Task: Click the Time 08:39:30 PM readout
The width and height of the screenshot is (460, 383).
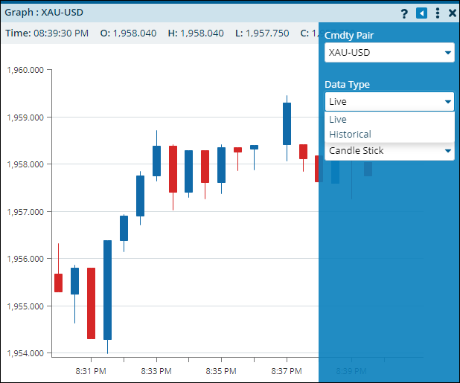Action: click(47, 33)
